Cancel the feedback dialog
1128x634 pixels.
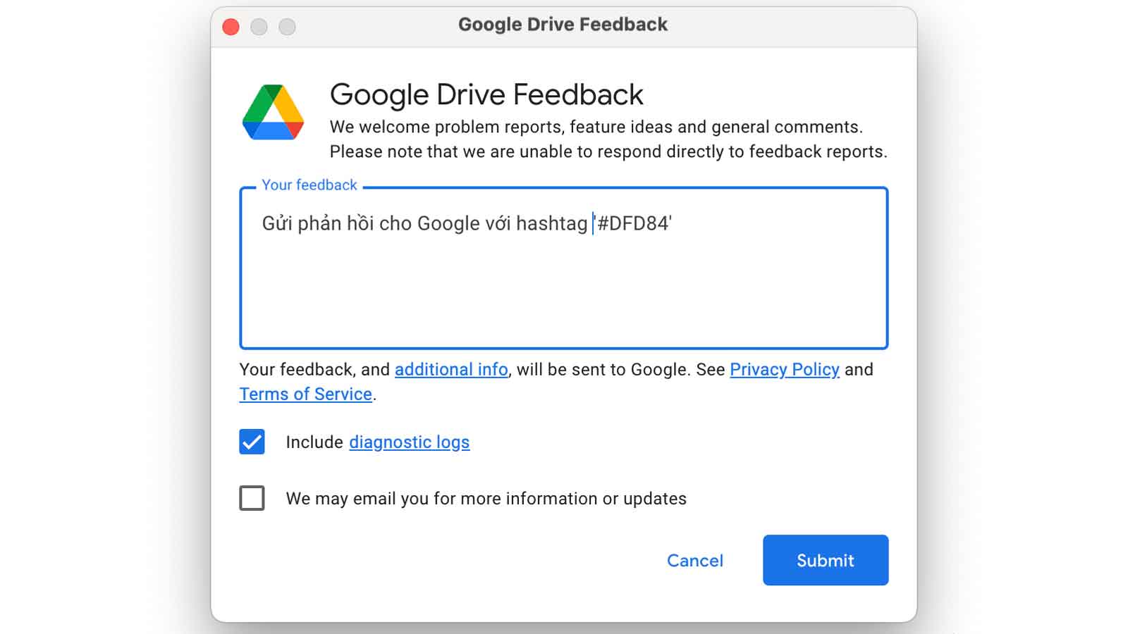click(x=695, y=561)
